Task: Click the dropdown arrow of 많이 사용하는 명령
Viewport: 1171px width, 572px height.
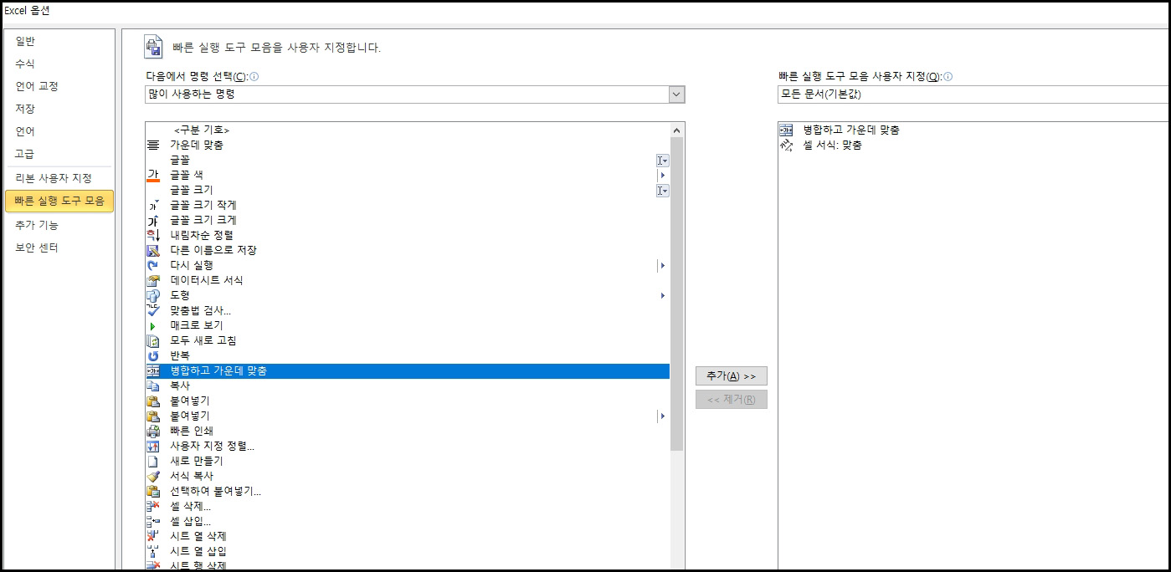Action: click(x=676, y=94)
